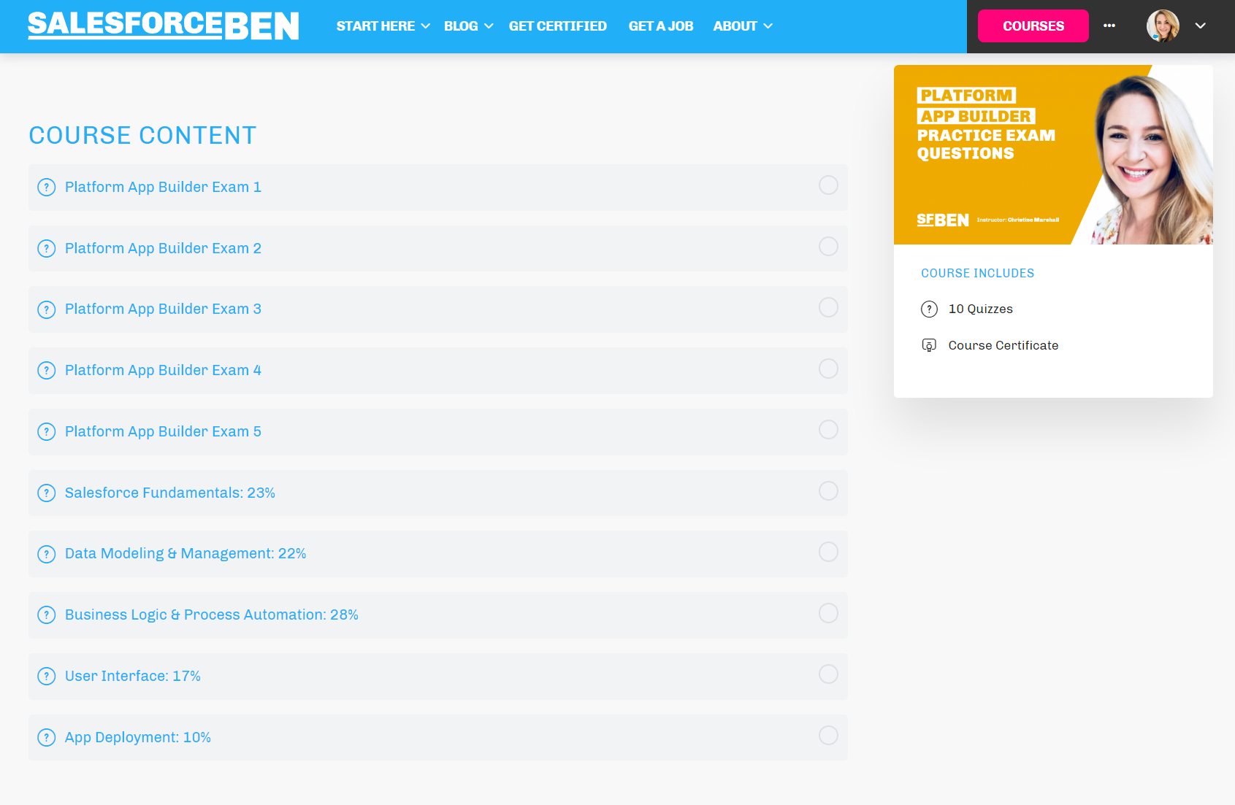Viewport: 1235px width, 805px height.
Task: Go to Get a Job page
Action: click(661, 26)
